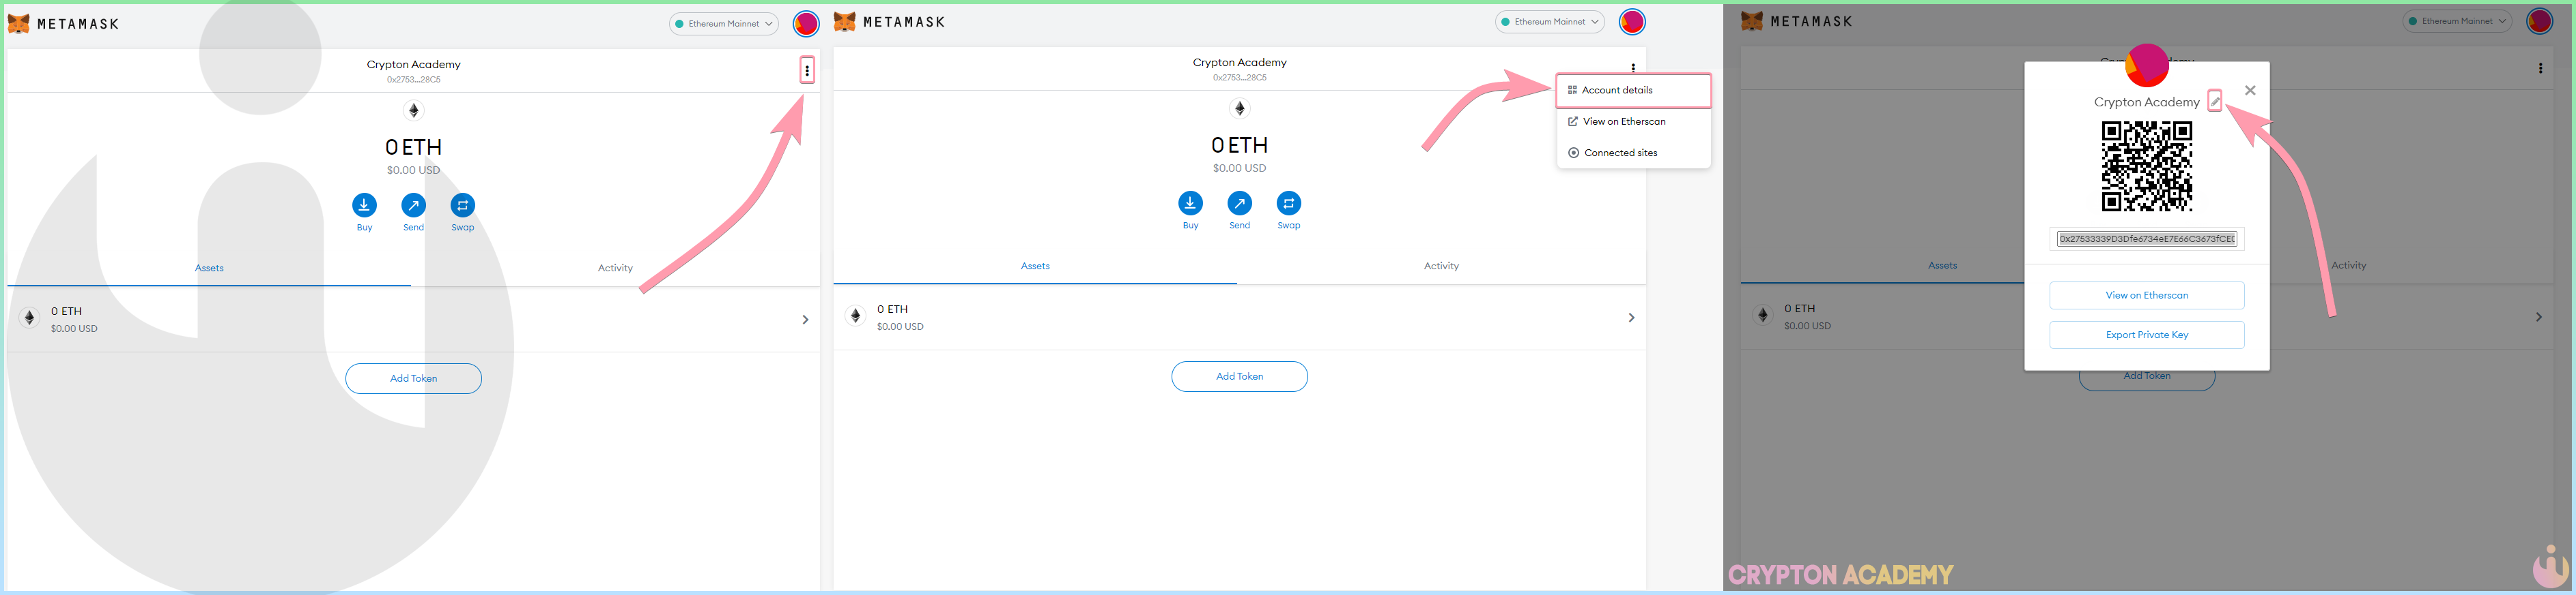
Task: Click the full wallet address field in the popup
Action: pos(2147,239)
